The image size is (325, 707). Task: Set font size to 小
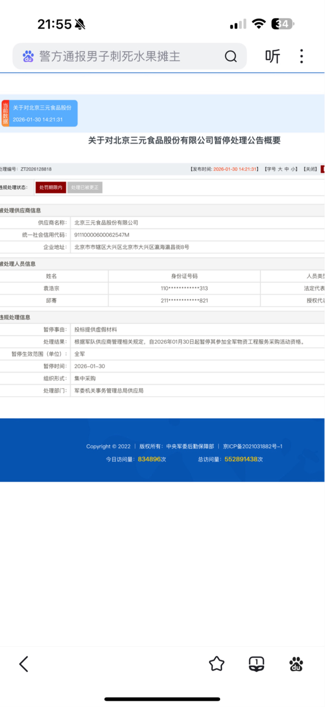click(293, 169)
